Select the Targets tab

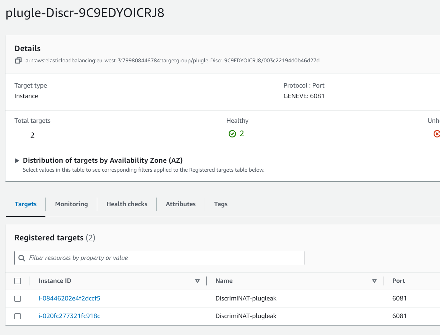(x=26, y=204)
